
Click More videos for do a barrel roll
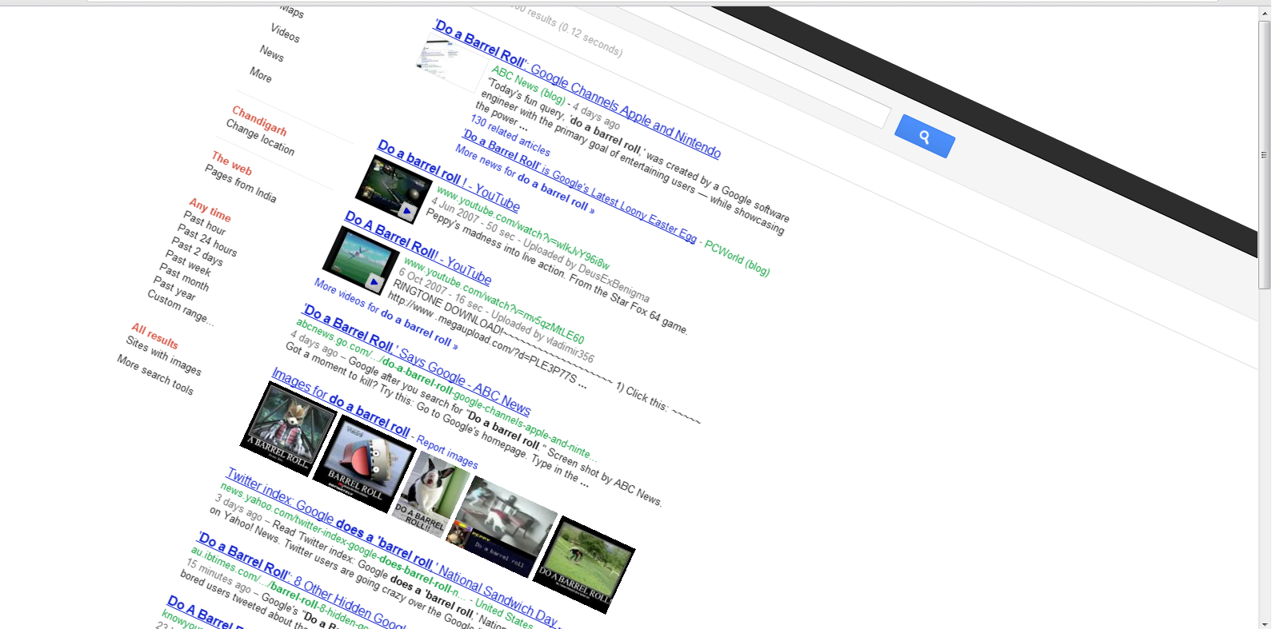coord(386,313)
